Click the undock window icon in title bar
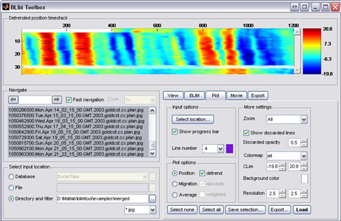The height and width of the screenshot is (221, 341). point(305,7)
